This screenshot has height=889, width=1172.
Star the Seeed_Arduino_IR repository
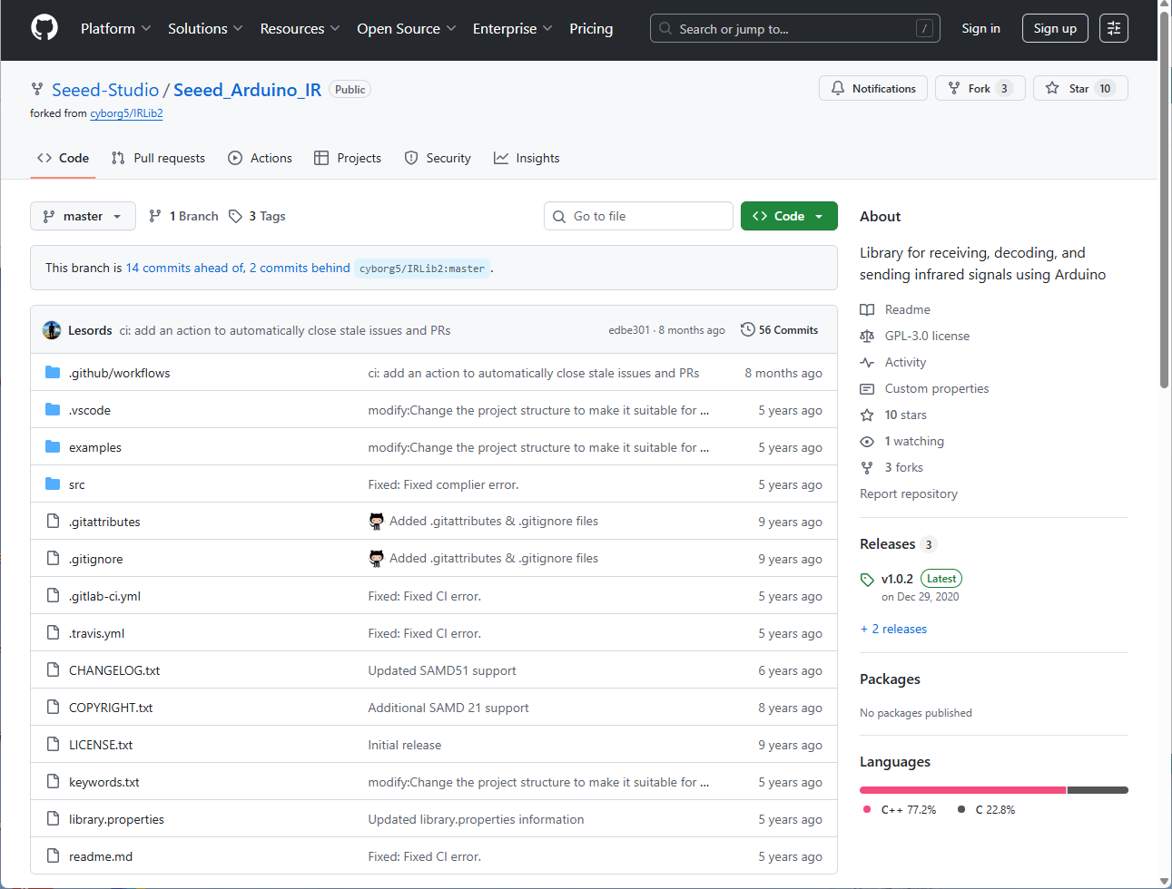coord(1079,88)
